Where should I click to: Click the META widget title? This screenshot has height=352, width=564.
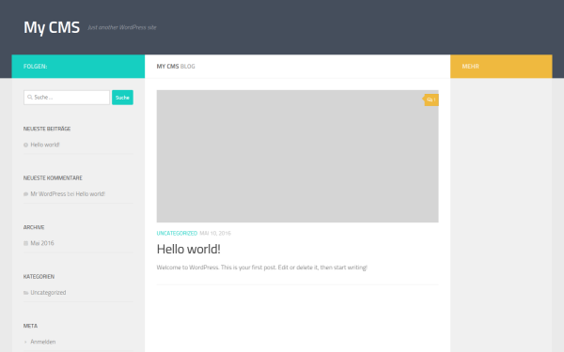coord(30,326)
